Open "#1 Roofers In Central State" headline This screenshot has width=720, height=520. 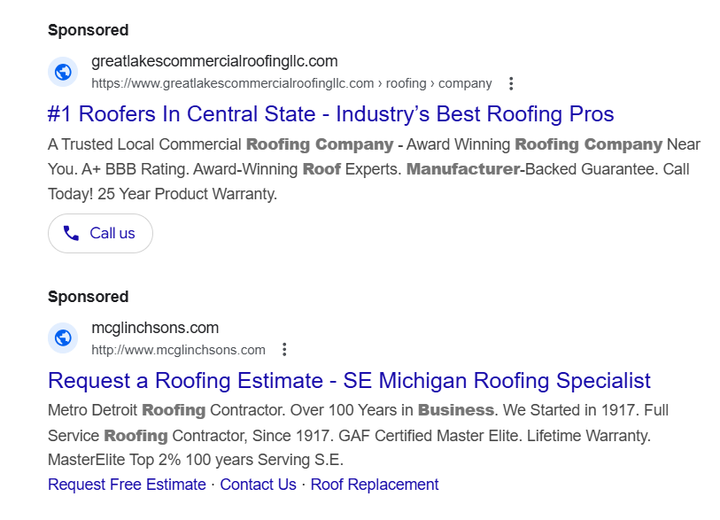coord(330,114)
